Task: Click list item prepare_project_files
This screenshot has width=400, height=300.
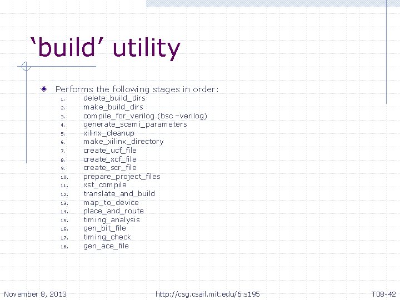Action: click(122, 177)
